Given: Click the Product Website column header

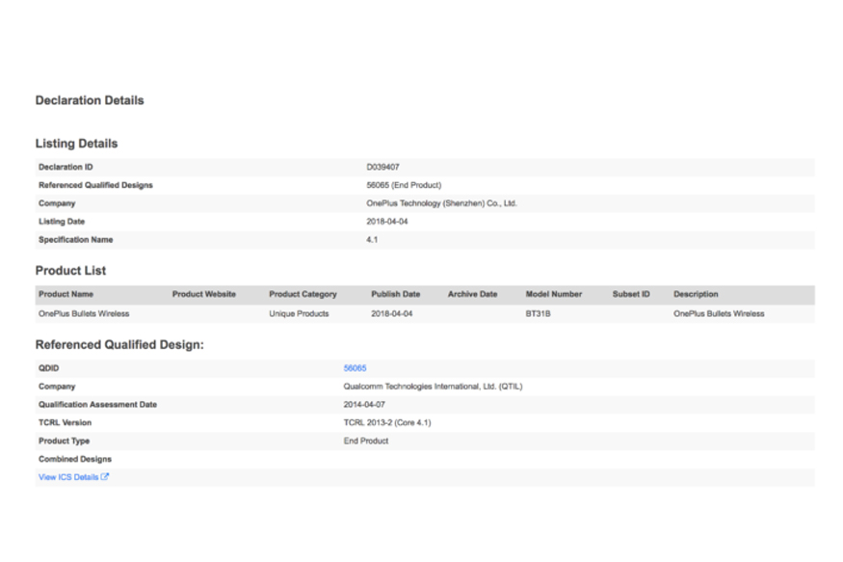Looking at the screenshot, I should [x=203, y=294].
